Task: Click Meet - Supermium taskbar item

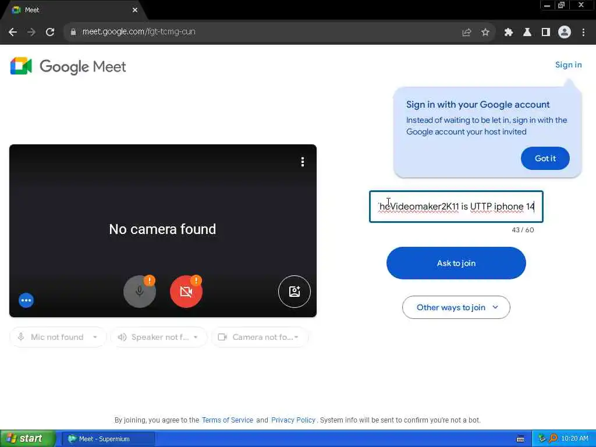Action: 108,439
